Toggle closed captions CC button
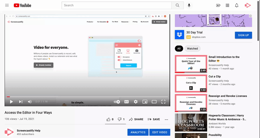The image size is (260, 138). (127, 102)
